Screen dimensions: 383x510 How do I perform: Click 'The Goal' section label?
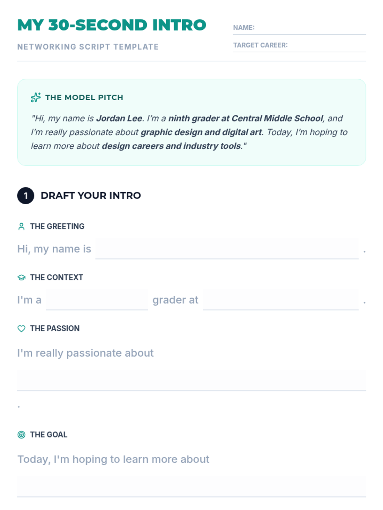(x=49, y=435)
